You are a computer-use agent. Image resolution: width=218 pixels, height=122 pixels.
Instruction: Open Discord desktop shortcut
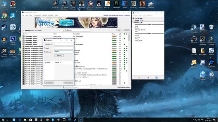pyautogui.click(x=203, y=63)
